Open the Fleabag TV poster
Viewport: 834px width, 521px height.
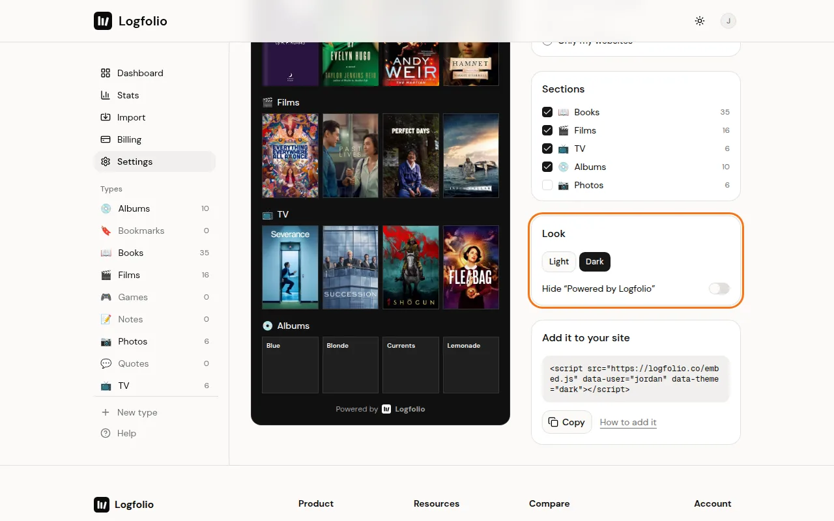471,267
